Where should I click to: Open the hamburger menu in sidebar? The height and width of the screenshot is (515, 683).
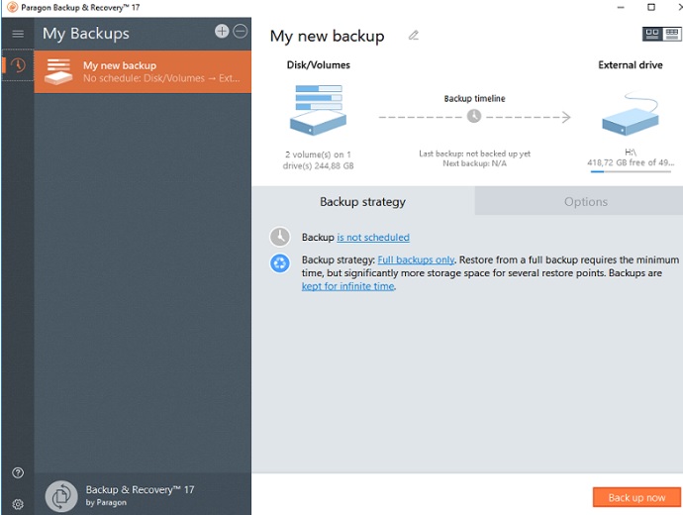coord(18,34)
